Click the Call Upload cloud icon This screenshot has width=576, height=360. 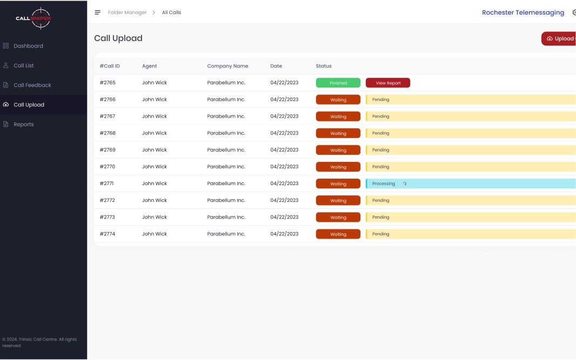[6, 105]
